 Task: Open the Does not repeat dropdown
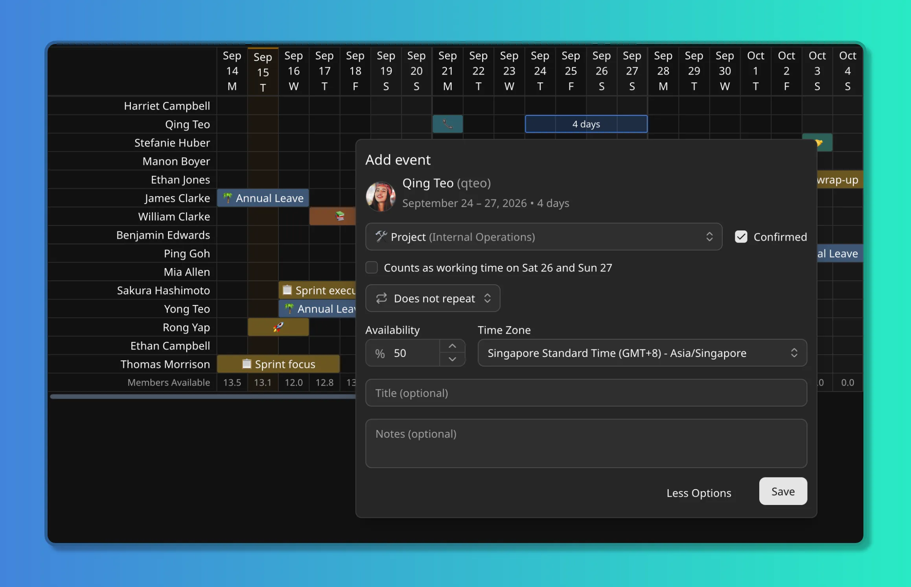(x=433, y=298)
